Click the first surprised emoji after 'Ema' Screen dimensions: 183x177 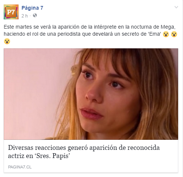(x=166, y=34)
